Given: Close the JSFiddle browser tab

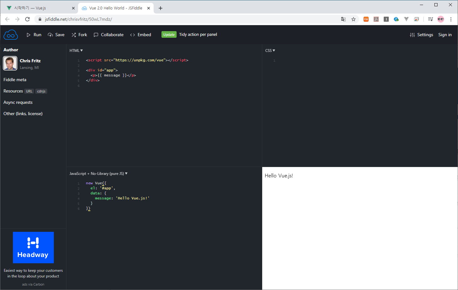Looking at the screenshot, I should pos(149,8).
